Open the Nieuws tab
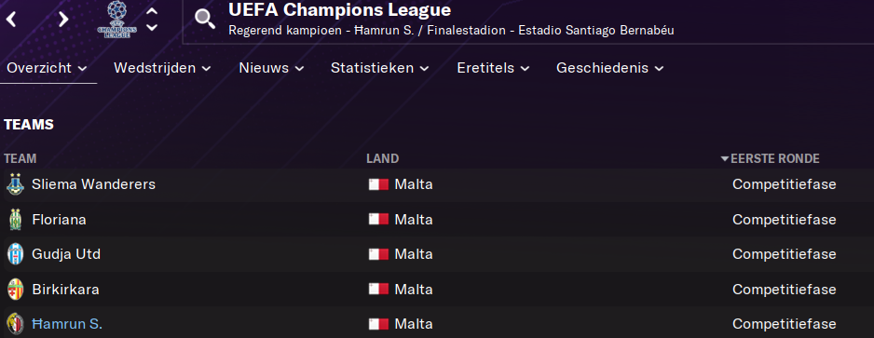 tap(271, 69)
